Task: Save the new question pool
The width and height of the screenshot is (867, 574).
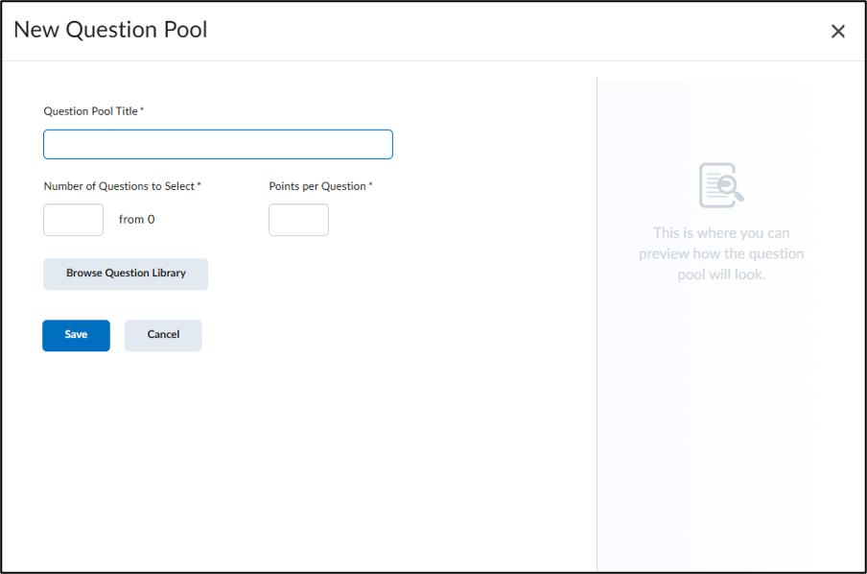Action: [x=77, y=335]
